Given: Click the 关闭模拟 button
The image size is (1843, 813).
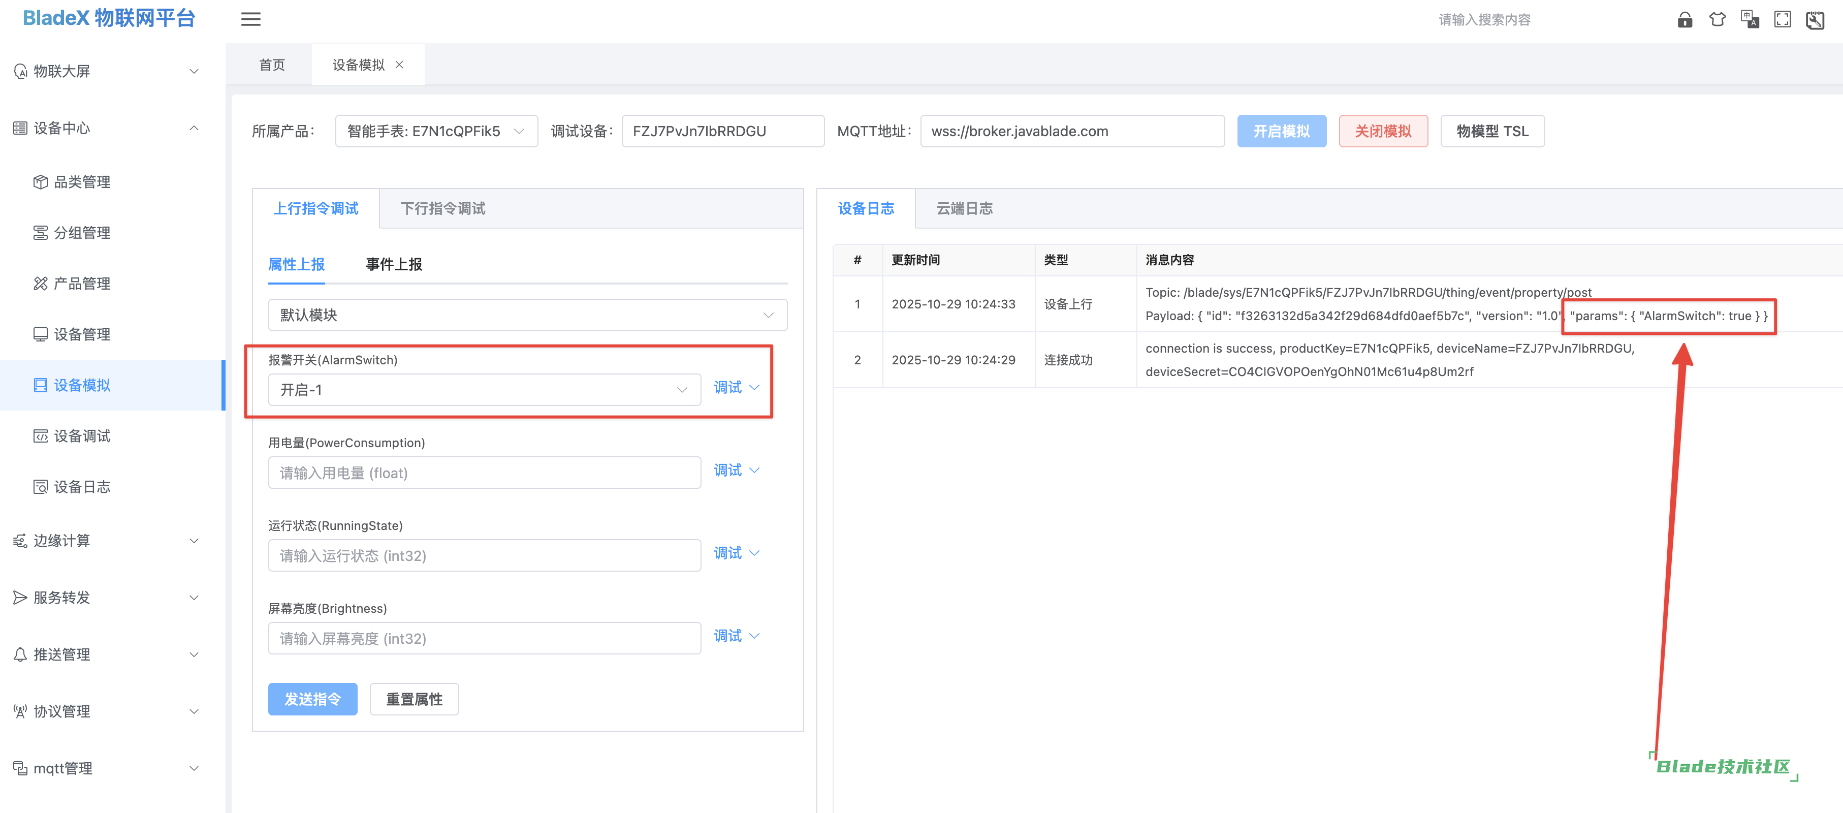Looking at the screenshot, I should point(1382,131).
